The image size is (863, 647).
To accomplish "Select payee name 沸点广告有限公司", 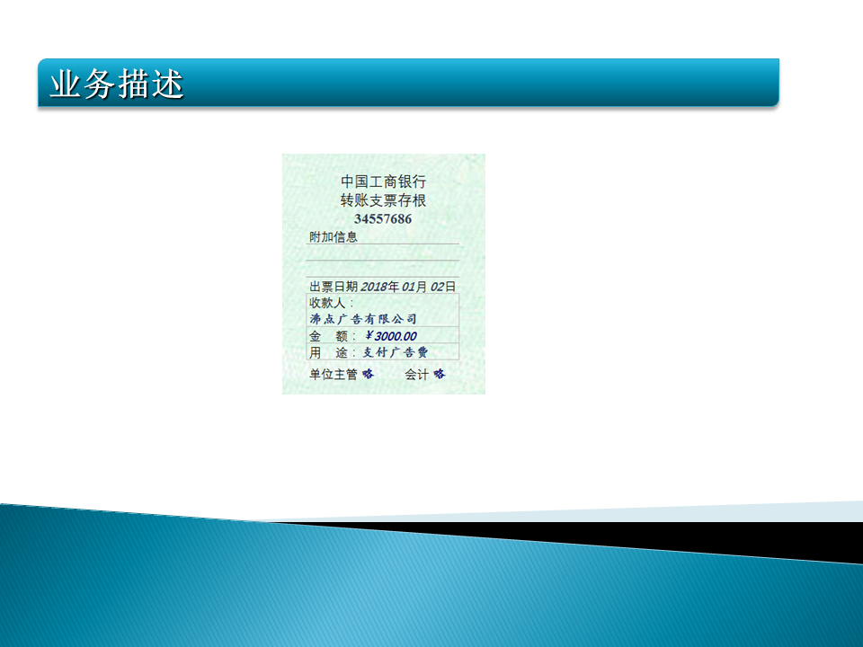I will tap(363, 319).
